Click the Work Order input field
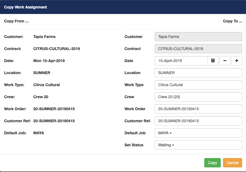246x172 pixels. 198,109
